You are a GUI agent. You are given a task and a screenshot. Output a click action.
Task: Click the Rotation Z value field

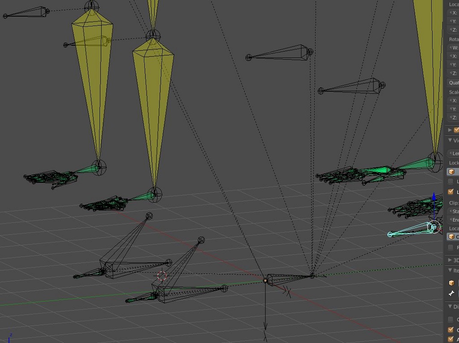453,73
